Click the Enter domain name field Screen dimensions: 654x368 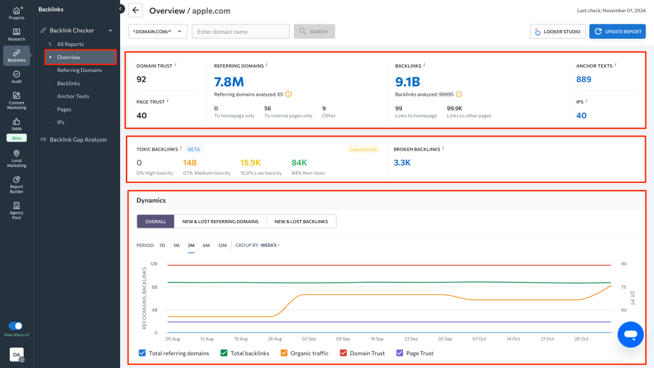pos(240,31)
